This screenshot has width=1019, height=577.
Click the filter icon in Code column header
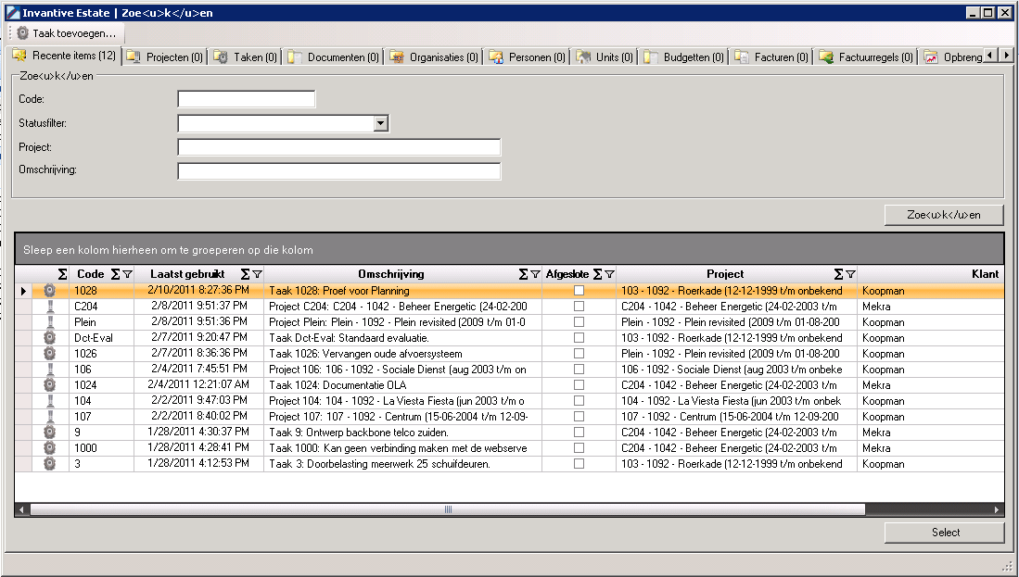click(x=127, y=274)
